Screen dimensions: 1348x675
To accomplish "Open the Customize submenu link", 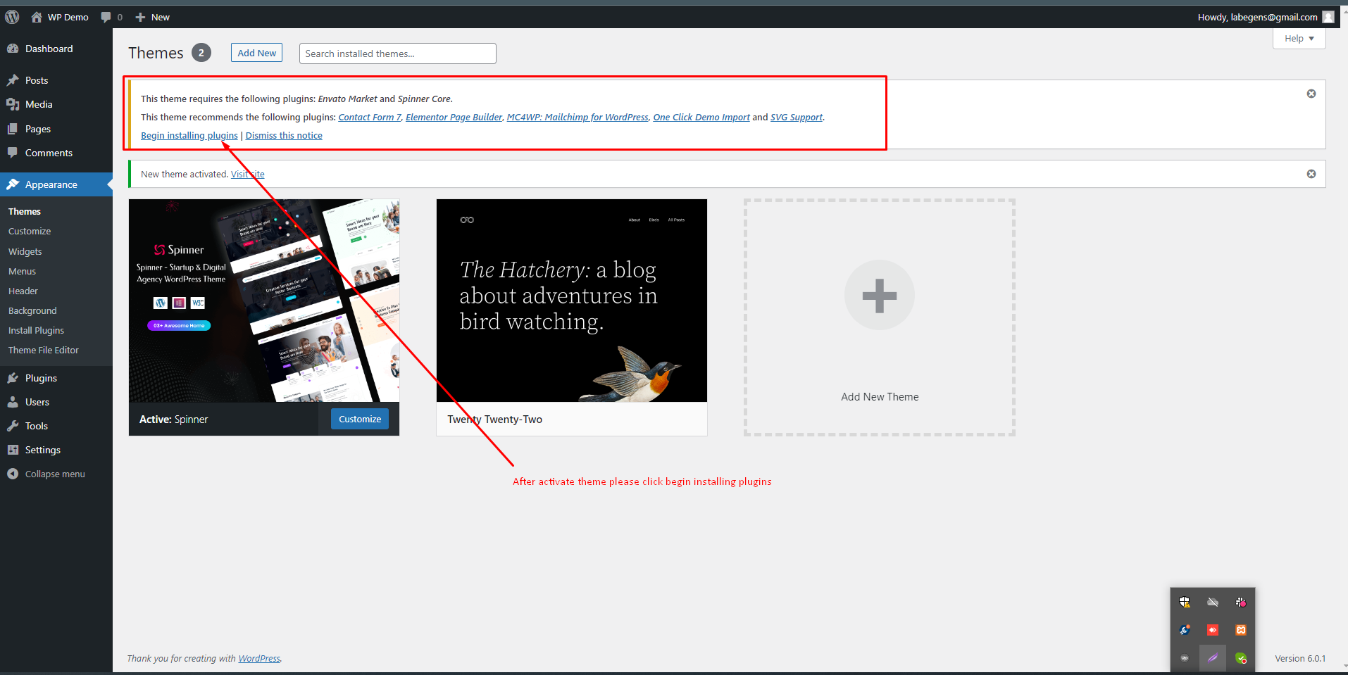I will click(30, 231).
